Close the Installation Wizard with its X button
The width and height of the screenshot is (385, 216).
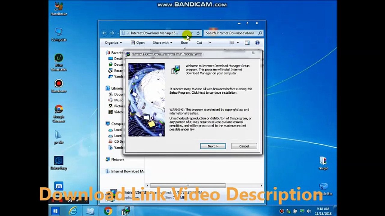[x=253, y=53]
